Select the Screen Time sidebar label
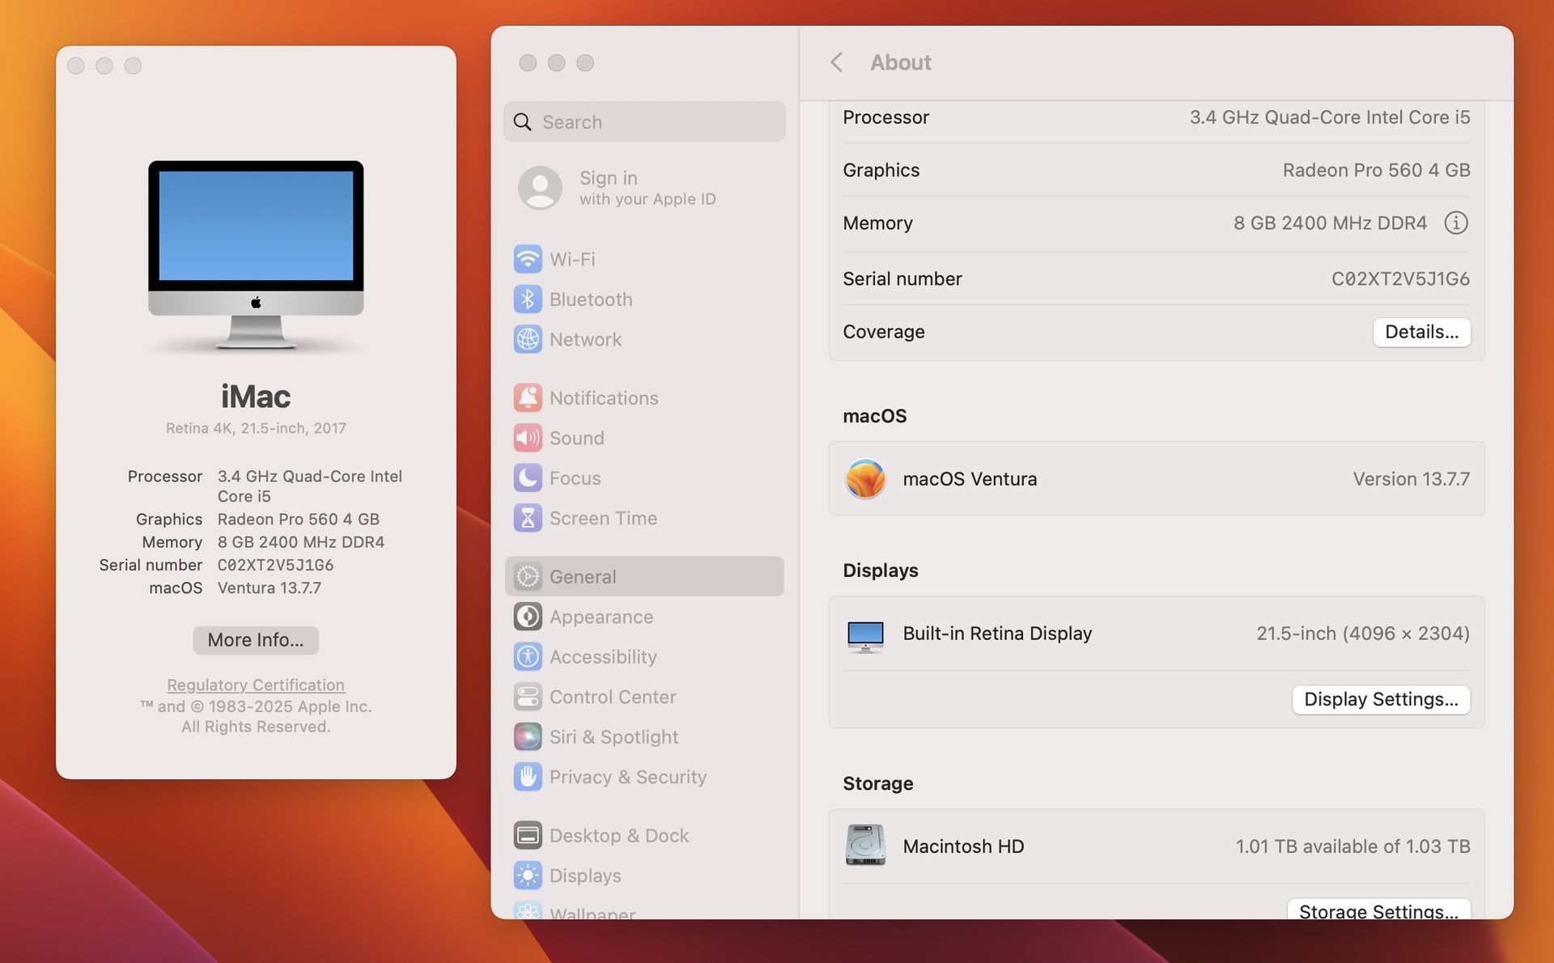 603,518
